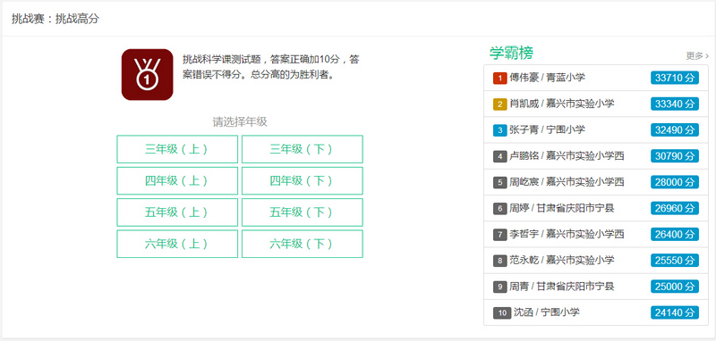Click the rank 10 gray badge
The image size is (716, 341).
502,313
